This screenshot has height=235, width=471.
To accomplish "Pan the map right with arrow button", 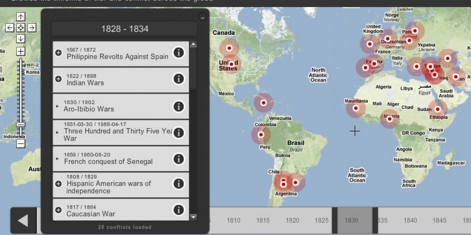I will click(x=32, y=27).
